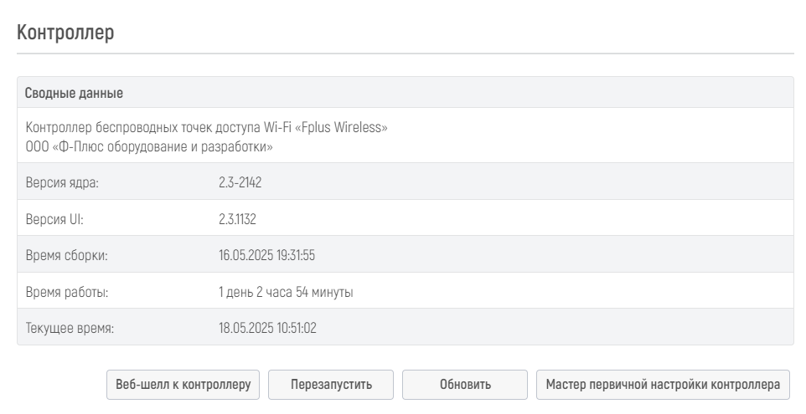Click the Версия UI label
This screenshot has height=414, width=806.
54,220
